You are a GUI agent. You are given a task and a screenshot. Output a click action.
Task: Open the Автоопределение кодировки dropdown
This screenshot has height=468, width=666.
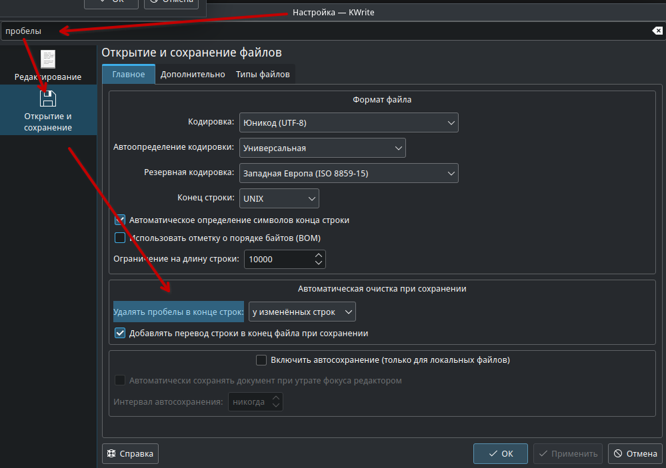(x=323, y=148)
